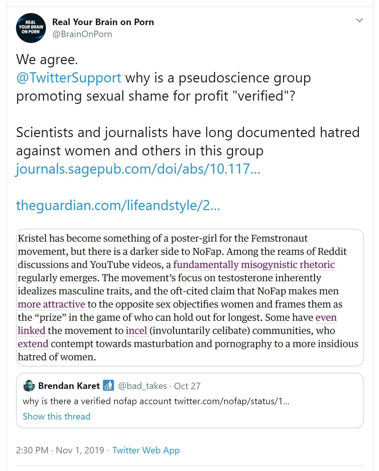
Task: Click the Twitter Web App source link
Action: (x=146, y=450)
